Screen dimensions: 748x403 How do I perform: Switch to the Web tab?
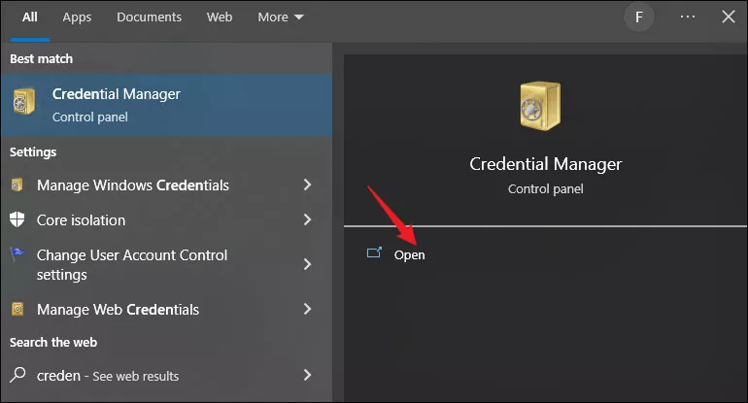click(220, 17)
